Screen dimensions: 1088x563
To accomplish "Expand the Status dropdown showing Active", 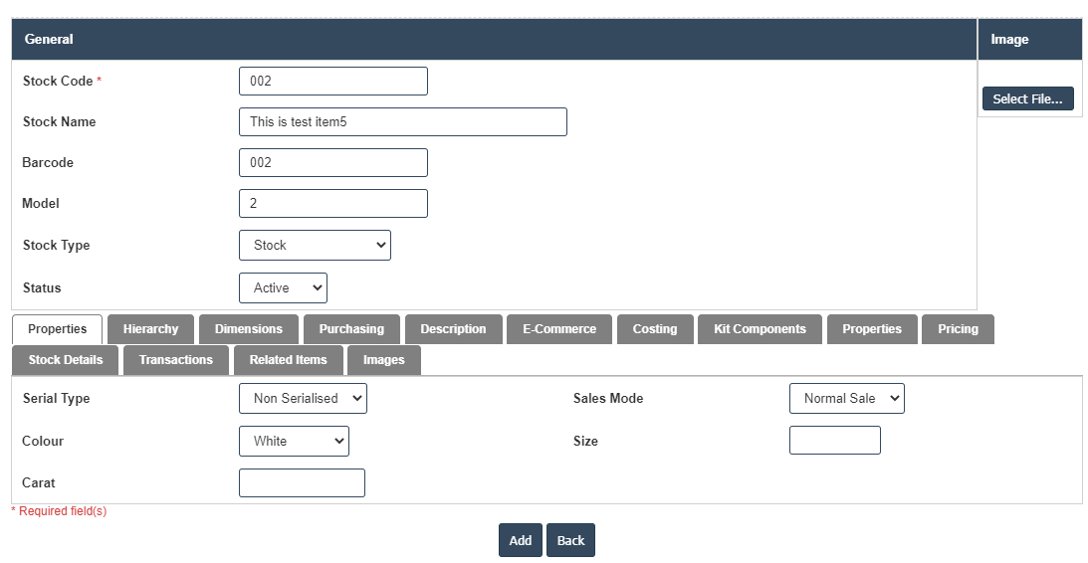I will [x=283, y=288].
